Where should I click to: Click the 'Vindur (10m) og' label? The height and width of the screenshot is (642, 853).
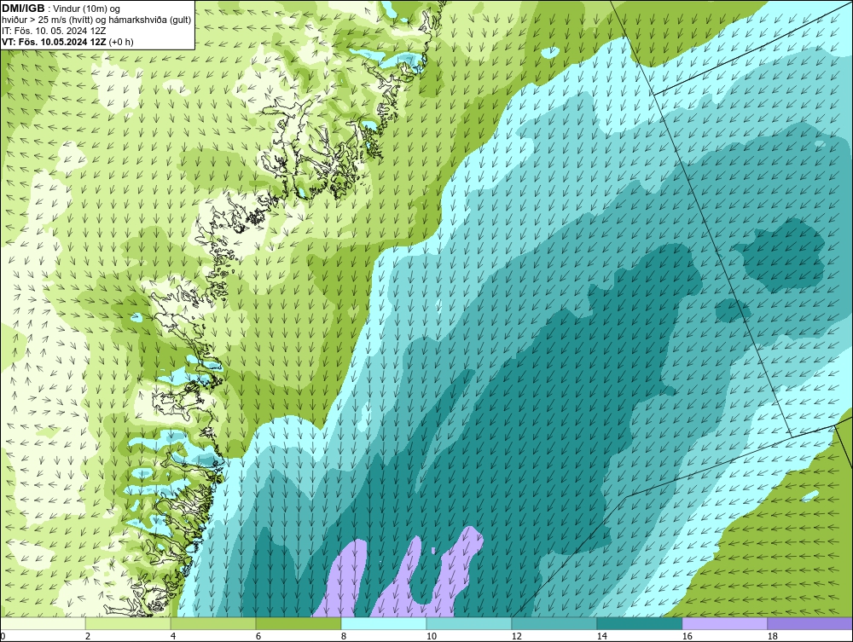click(x=88, y=9)
